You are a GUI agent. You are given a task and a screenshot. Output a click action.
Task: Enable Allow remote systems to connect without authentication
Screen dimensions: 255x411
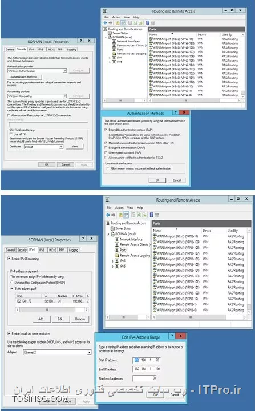108,168
